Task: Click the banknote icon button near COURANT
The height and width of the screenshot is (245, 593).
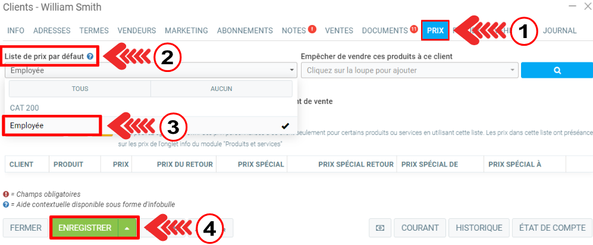Action: pos(379,228)
